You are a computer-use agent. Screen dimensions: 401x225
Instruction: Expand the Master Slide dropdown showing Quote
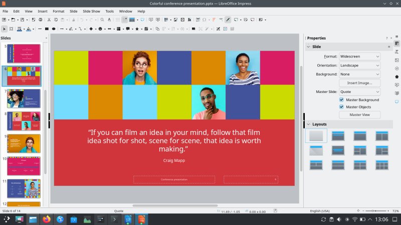[359, 91]
